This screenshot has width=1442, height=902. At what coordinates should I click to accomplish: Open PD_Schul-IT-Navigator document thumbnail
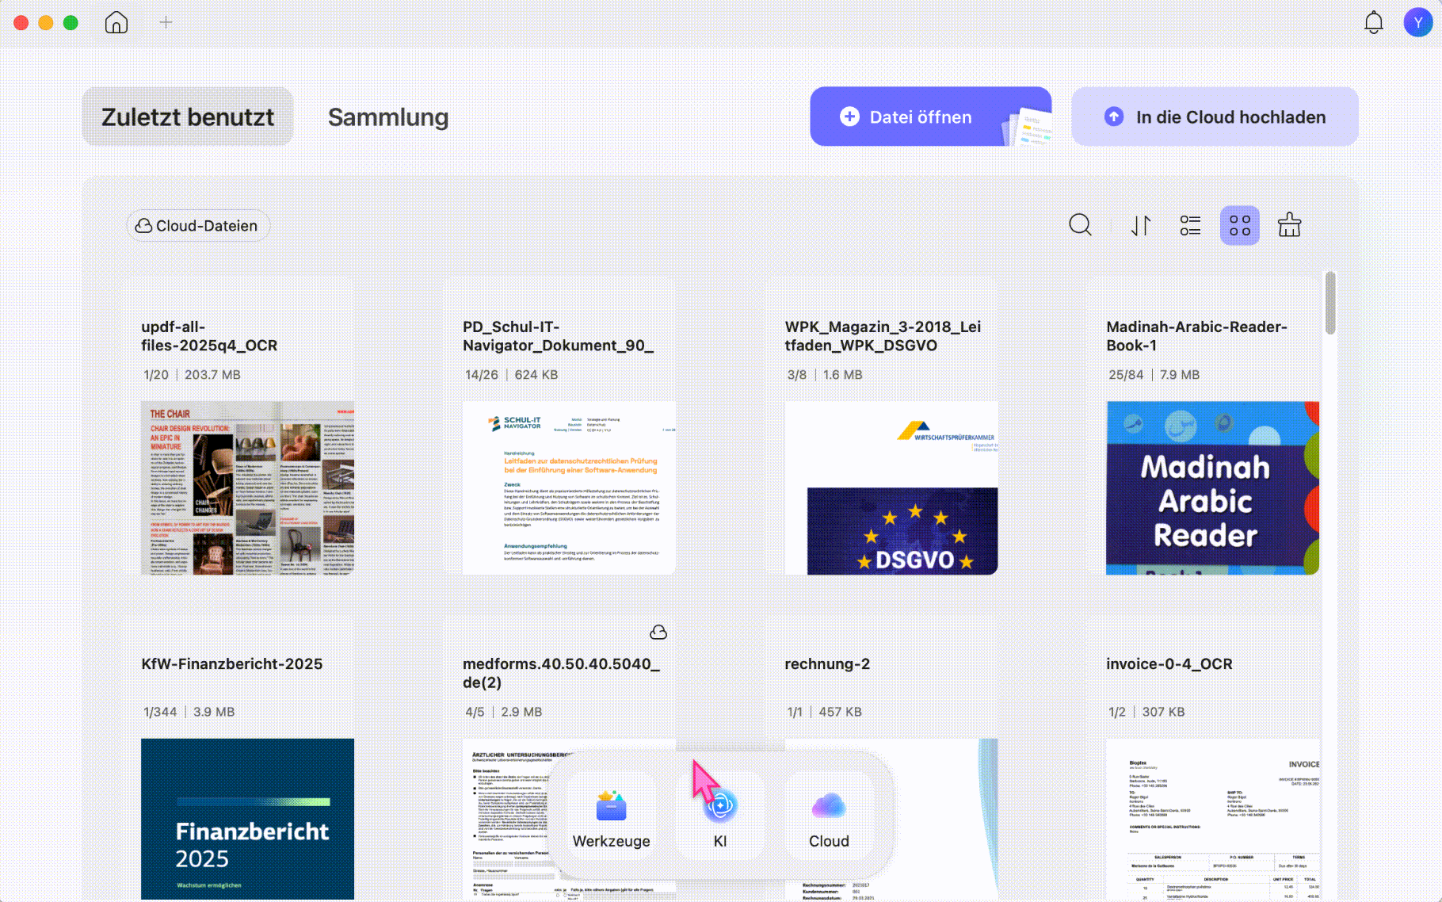click(x=569, y=487)
